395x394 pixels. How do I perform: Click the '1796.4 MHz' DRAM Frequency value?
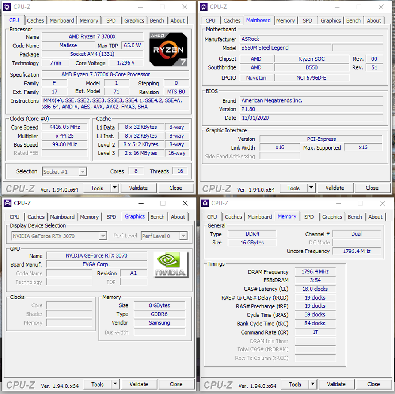coord(315,272)
